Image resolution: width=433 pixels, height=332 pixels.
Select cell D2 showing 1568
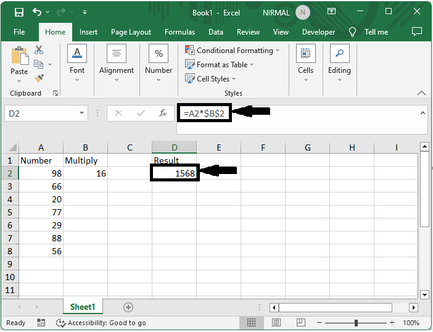pos(175,173)
